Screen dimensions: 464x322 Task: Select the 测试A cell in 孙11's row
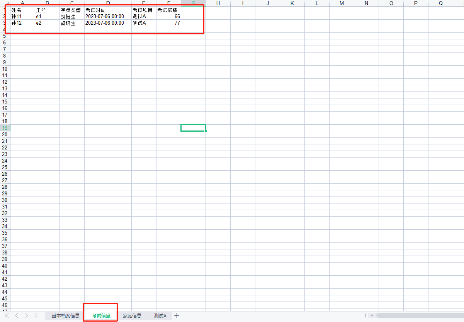(x=144, y=17)
